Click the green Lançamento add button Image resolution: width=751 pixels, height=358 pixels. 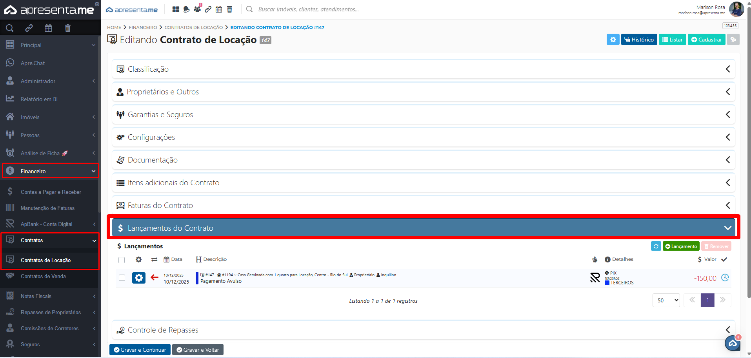681,246
